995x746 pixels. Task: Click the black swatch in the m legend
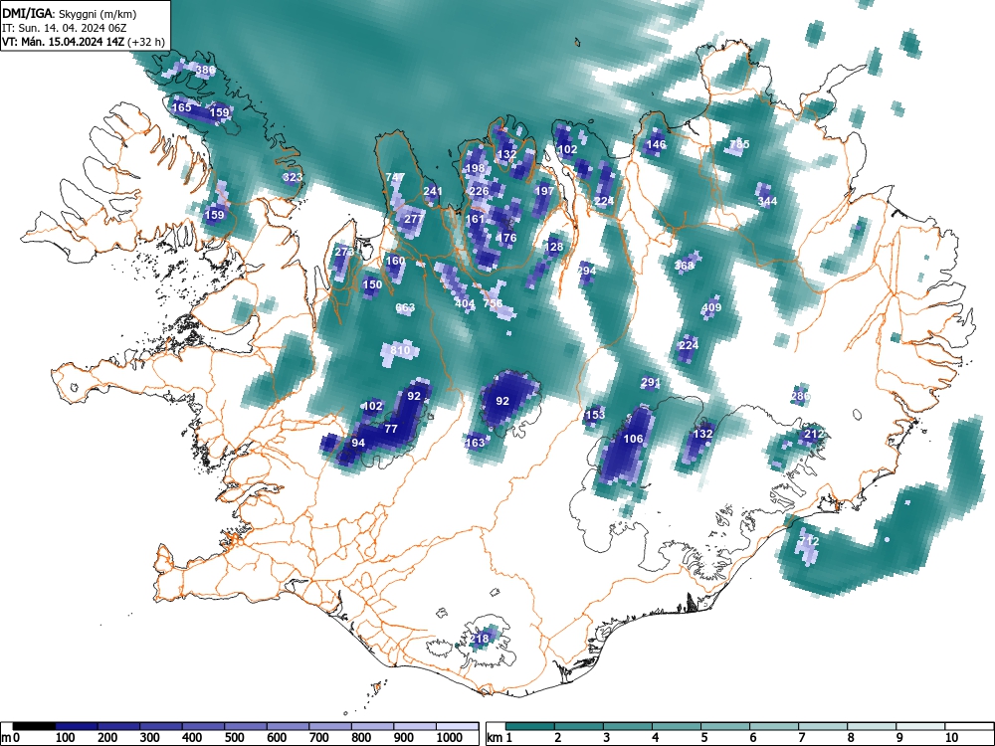click(34, 726)
